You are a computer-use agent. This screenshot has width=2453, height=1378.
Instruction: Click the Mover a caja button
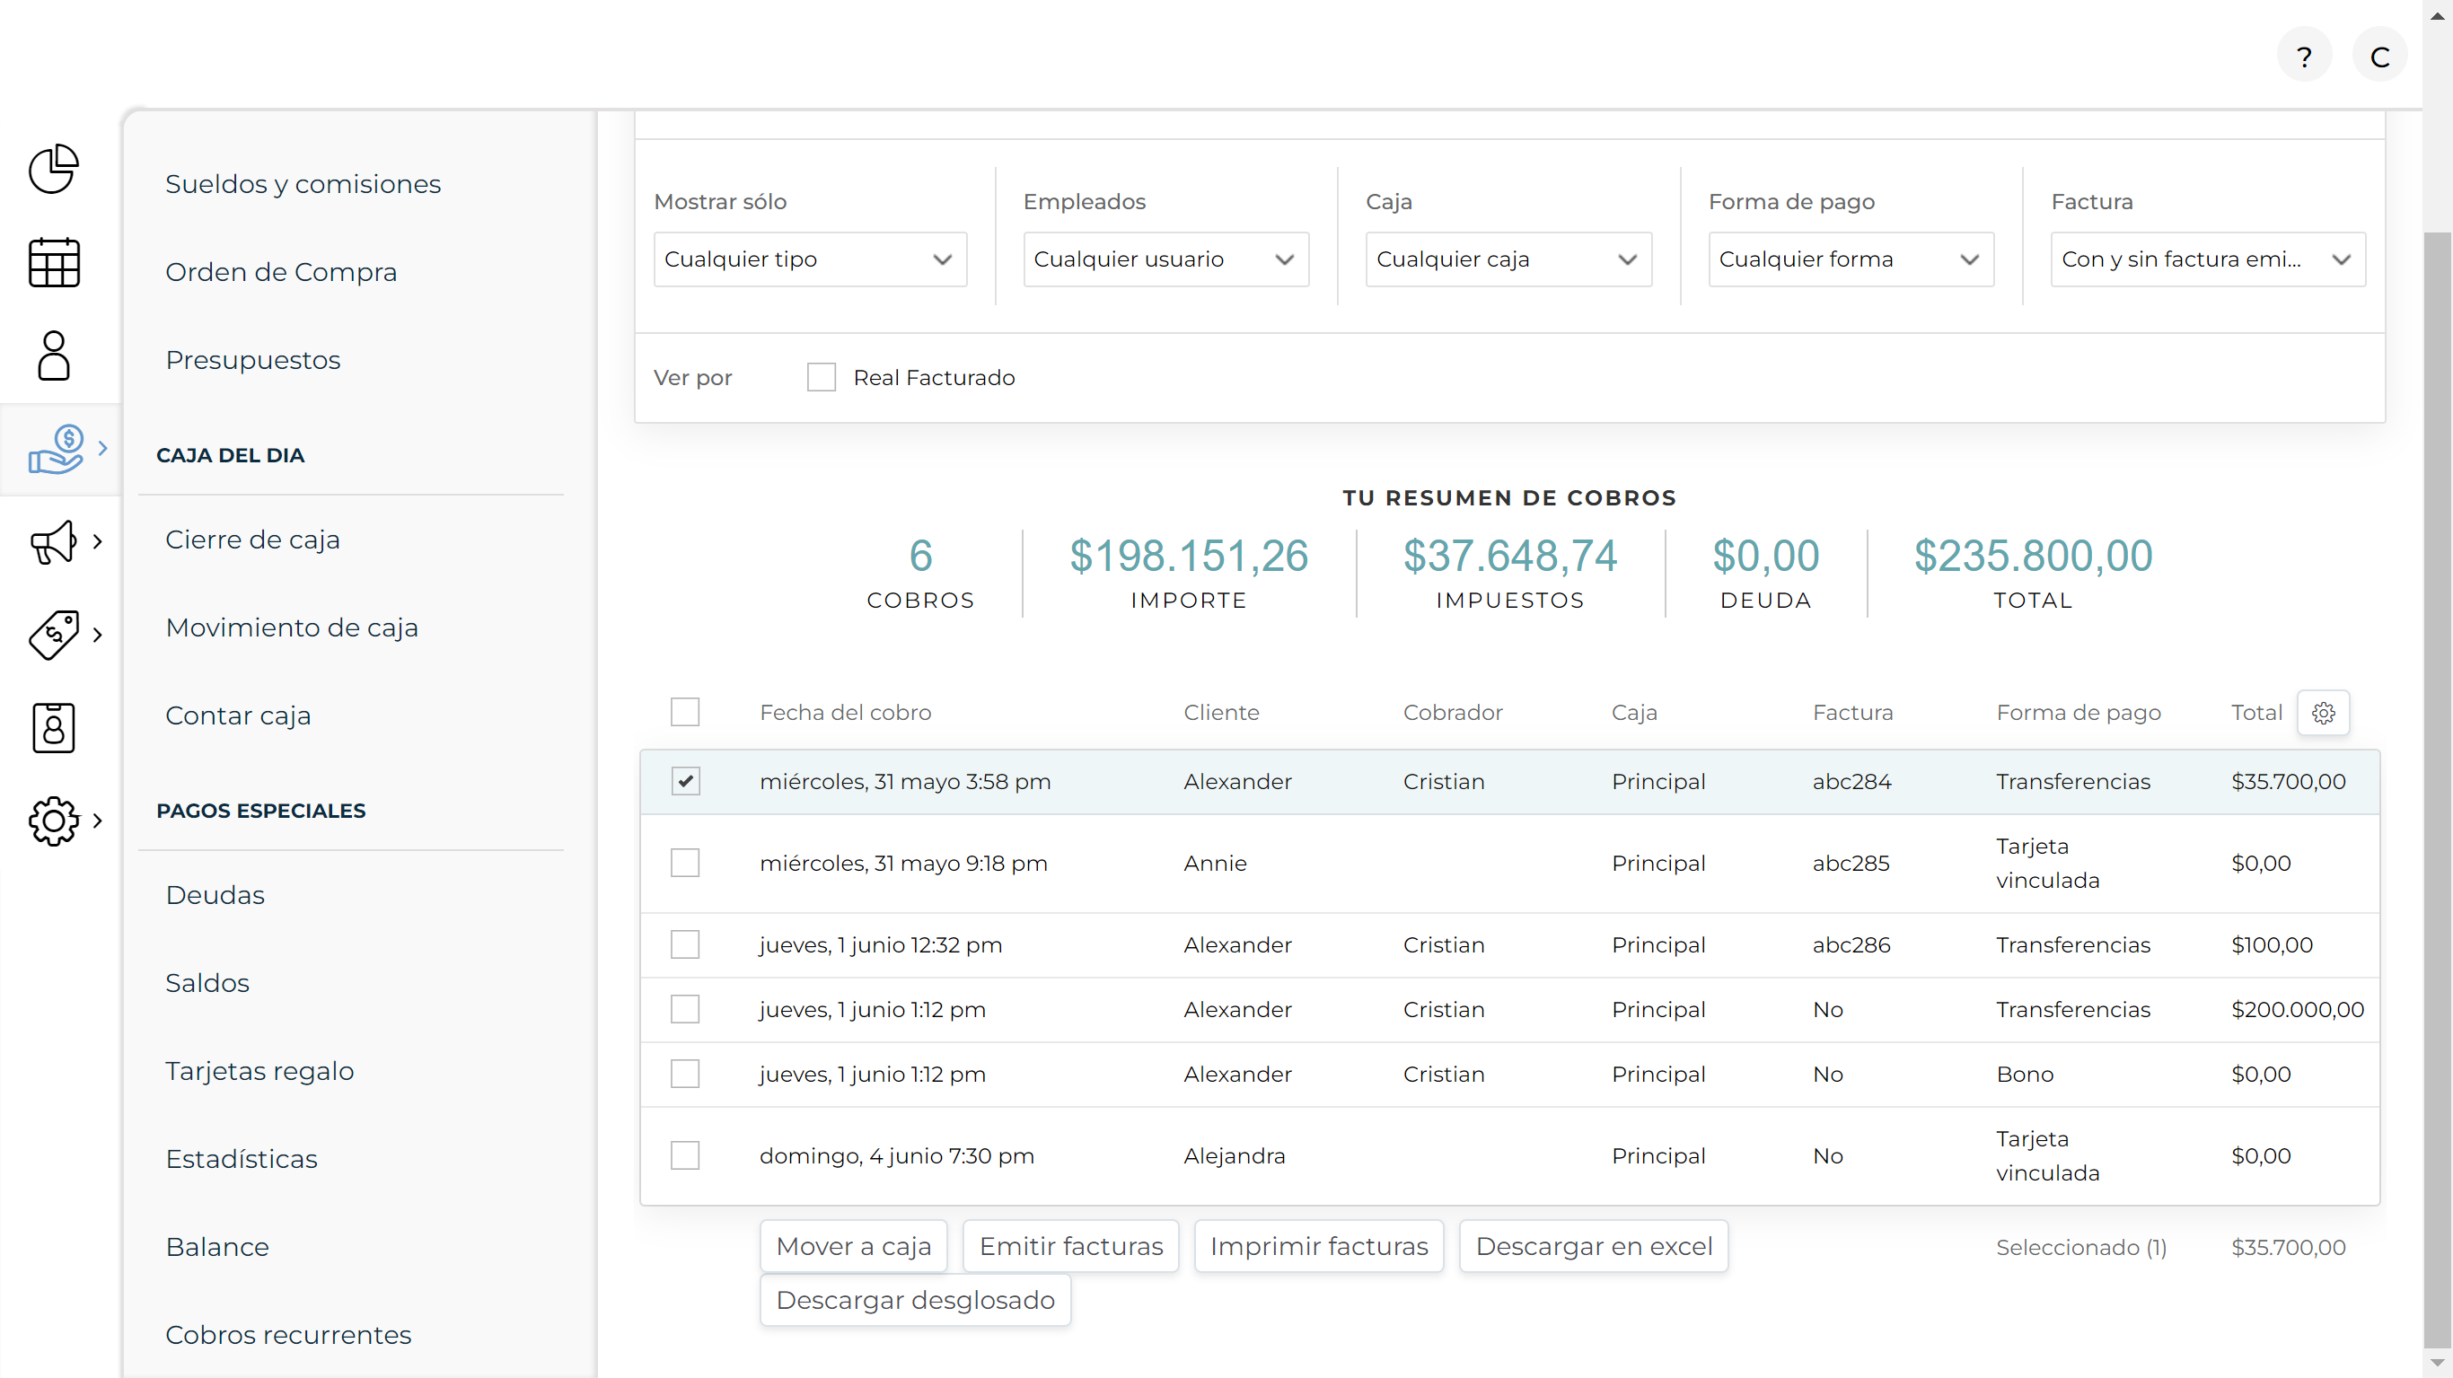853,1247
